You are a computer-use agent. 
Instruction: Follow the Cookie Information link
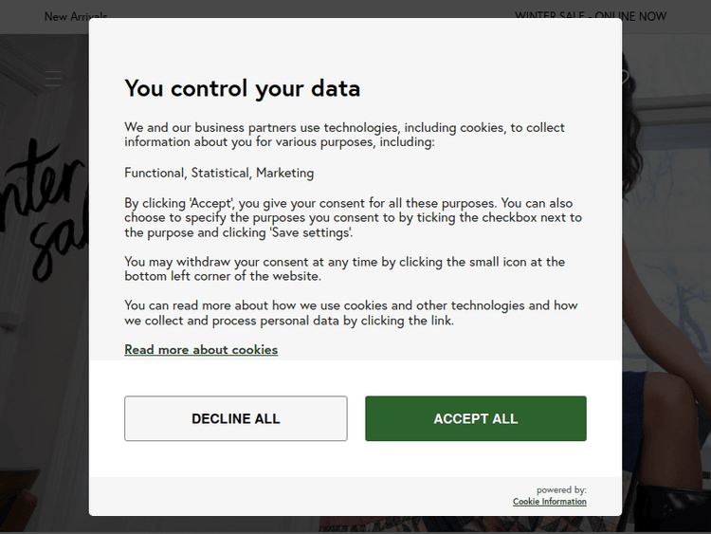(x=549, y=502)
